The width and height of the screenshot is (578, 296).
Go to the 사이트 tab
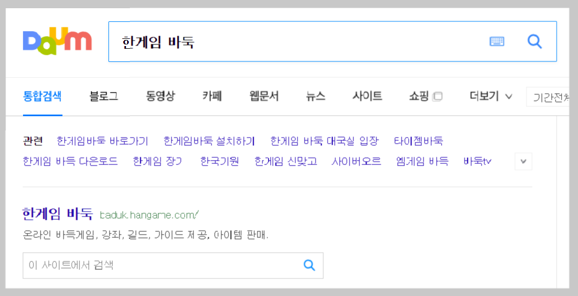[367, 96]
